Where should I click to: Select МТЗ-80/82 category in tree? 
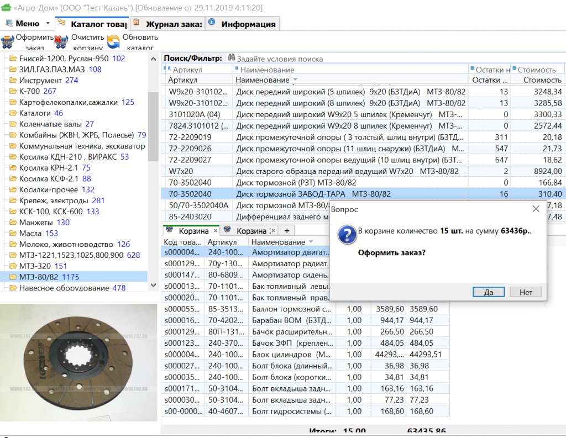point(49,277)
